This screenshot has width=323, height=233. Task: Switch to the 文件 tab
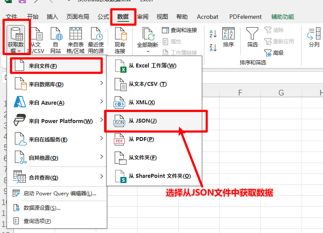[11, 17]
